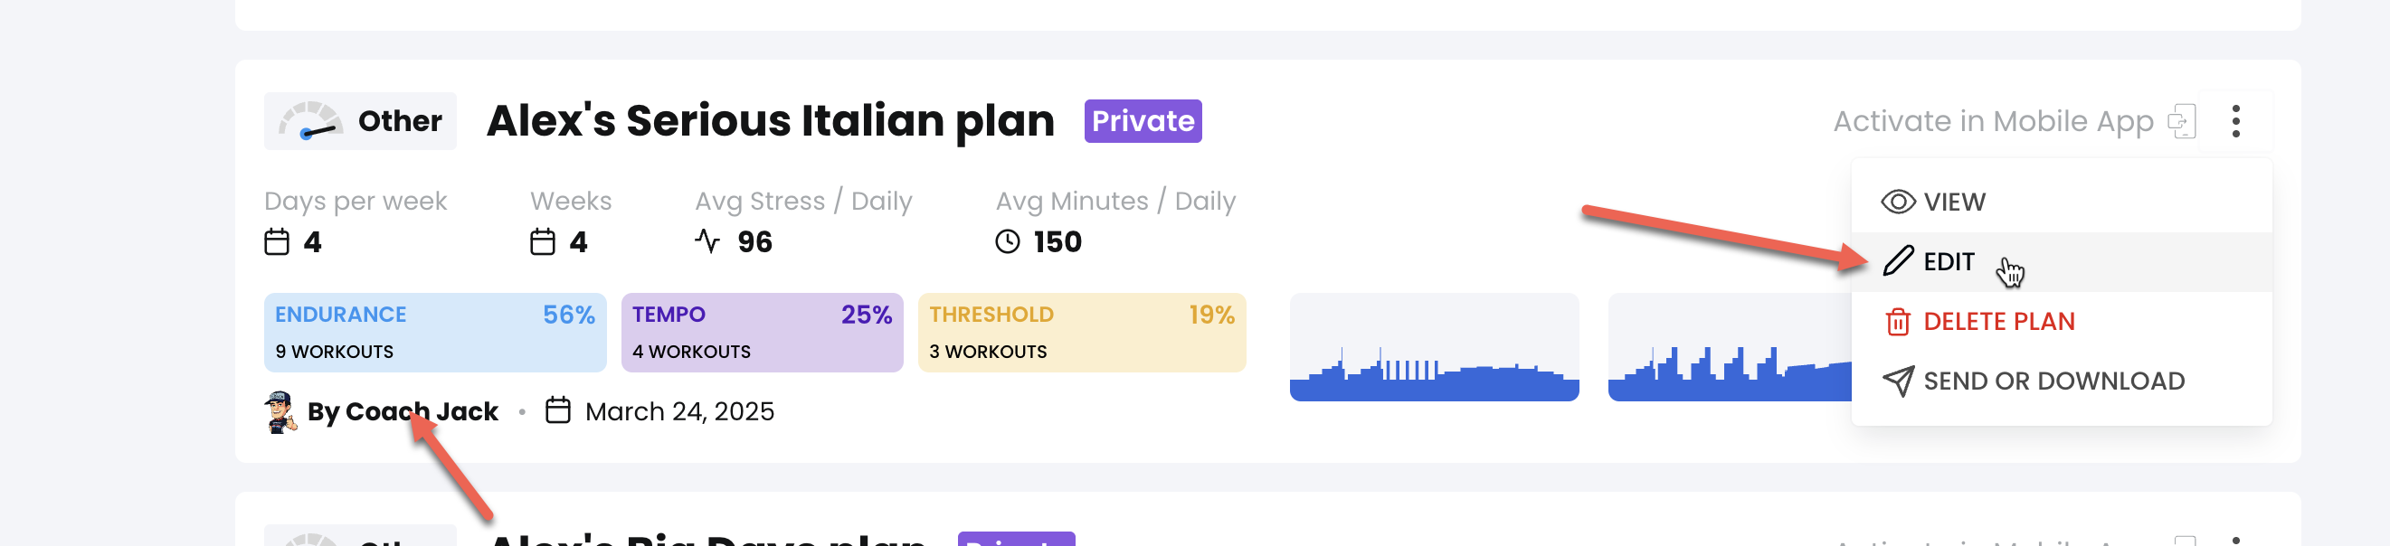Viewport: 2390px width, 546px height.
Task: Click the pencil icon beside EDIT
Action: (1897, 261)
